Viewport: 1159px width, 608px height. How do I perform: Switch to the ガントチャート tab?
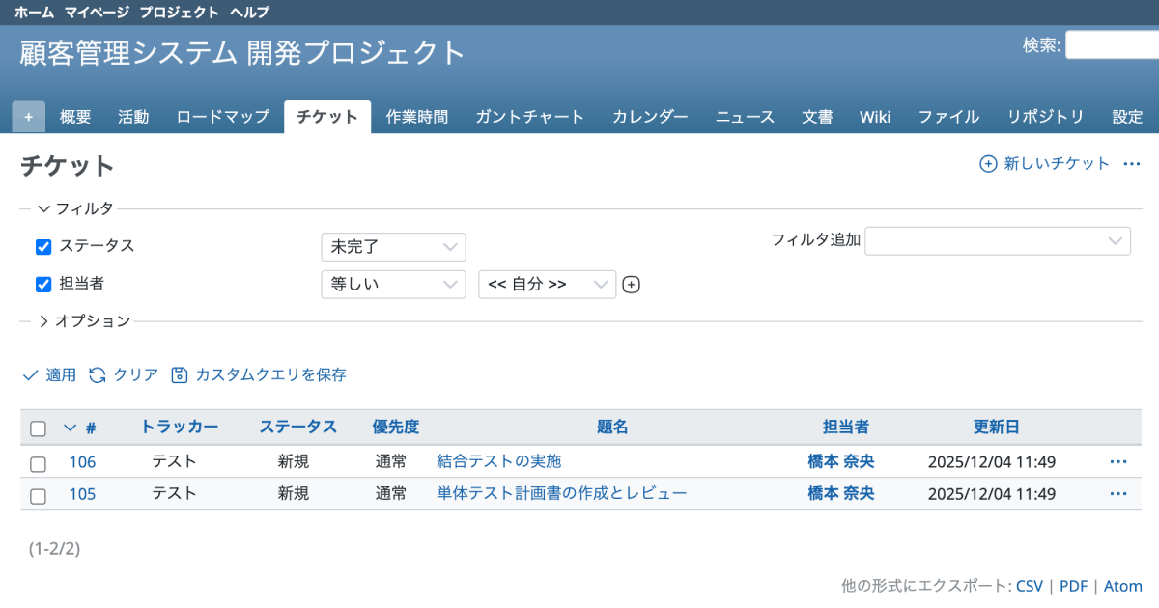pos(529,117)
